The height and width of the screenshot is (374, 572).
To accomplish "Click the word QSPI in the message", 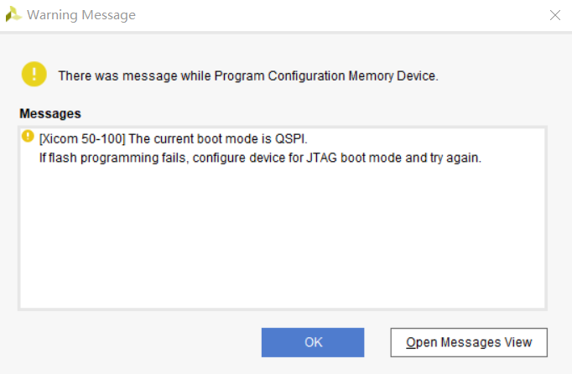I will coord(291,139).
